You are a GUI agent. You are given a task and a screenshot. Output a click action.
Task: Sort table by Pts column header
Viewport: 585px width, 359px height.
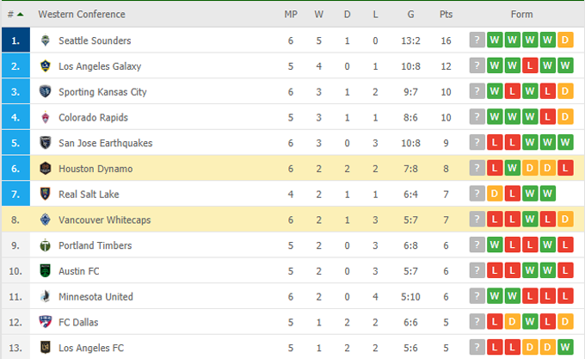pyautogui.click(x=446, y=15)
